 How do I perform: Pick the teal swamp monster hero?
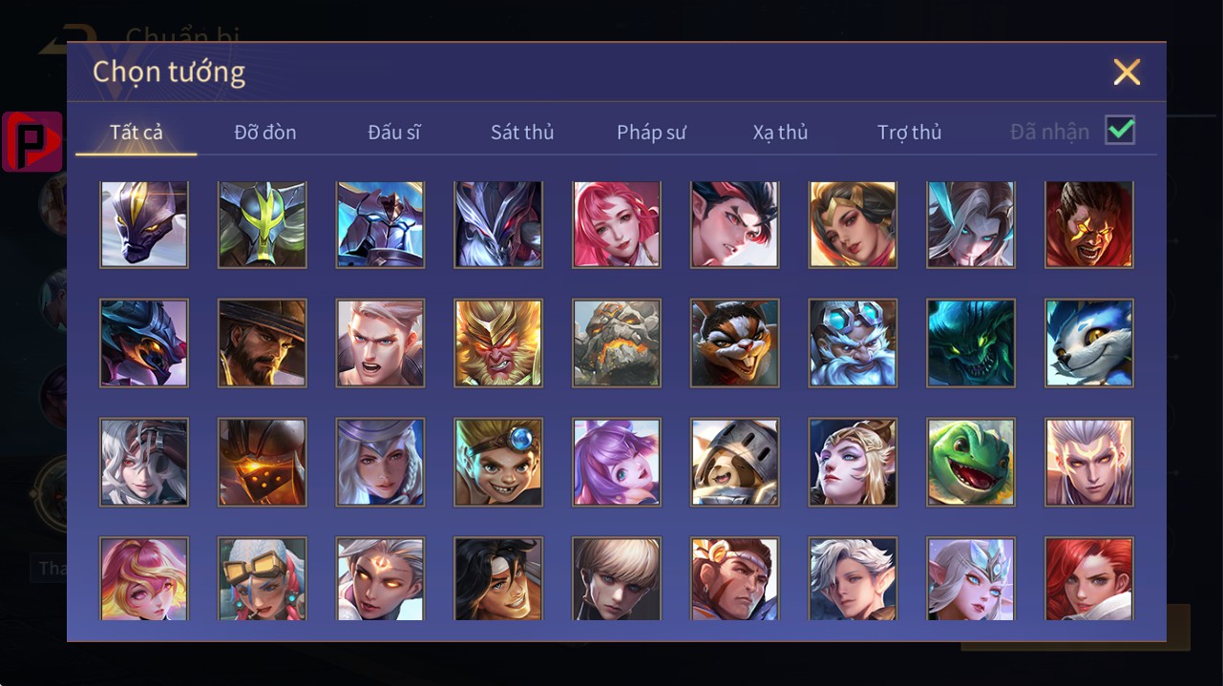coord(971,343)
